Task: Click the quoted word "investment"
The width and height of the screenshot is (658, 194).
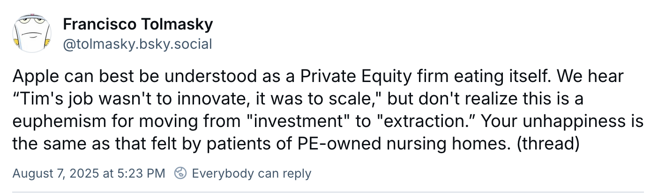Action: 299,120
